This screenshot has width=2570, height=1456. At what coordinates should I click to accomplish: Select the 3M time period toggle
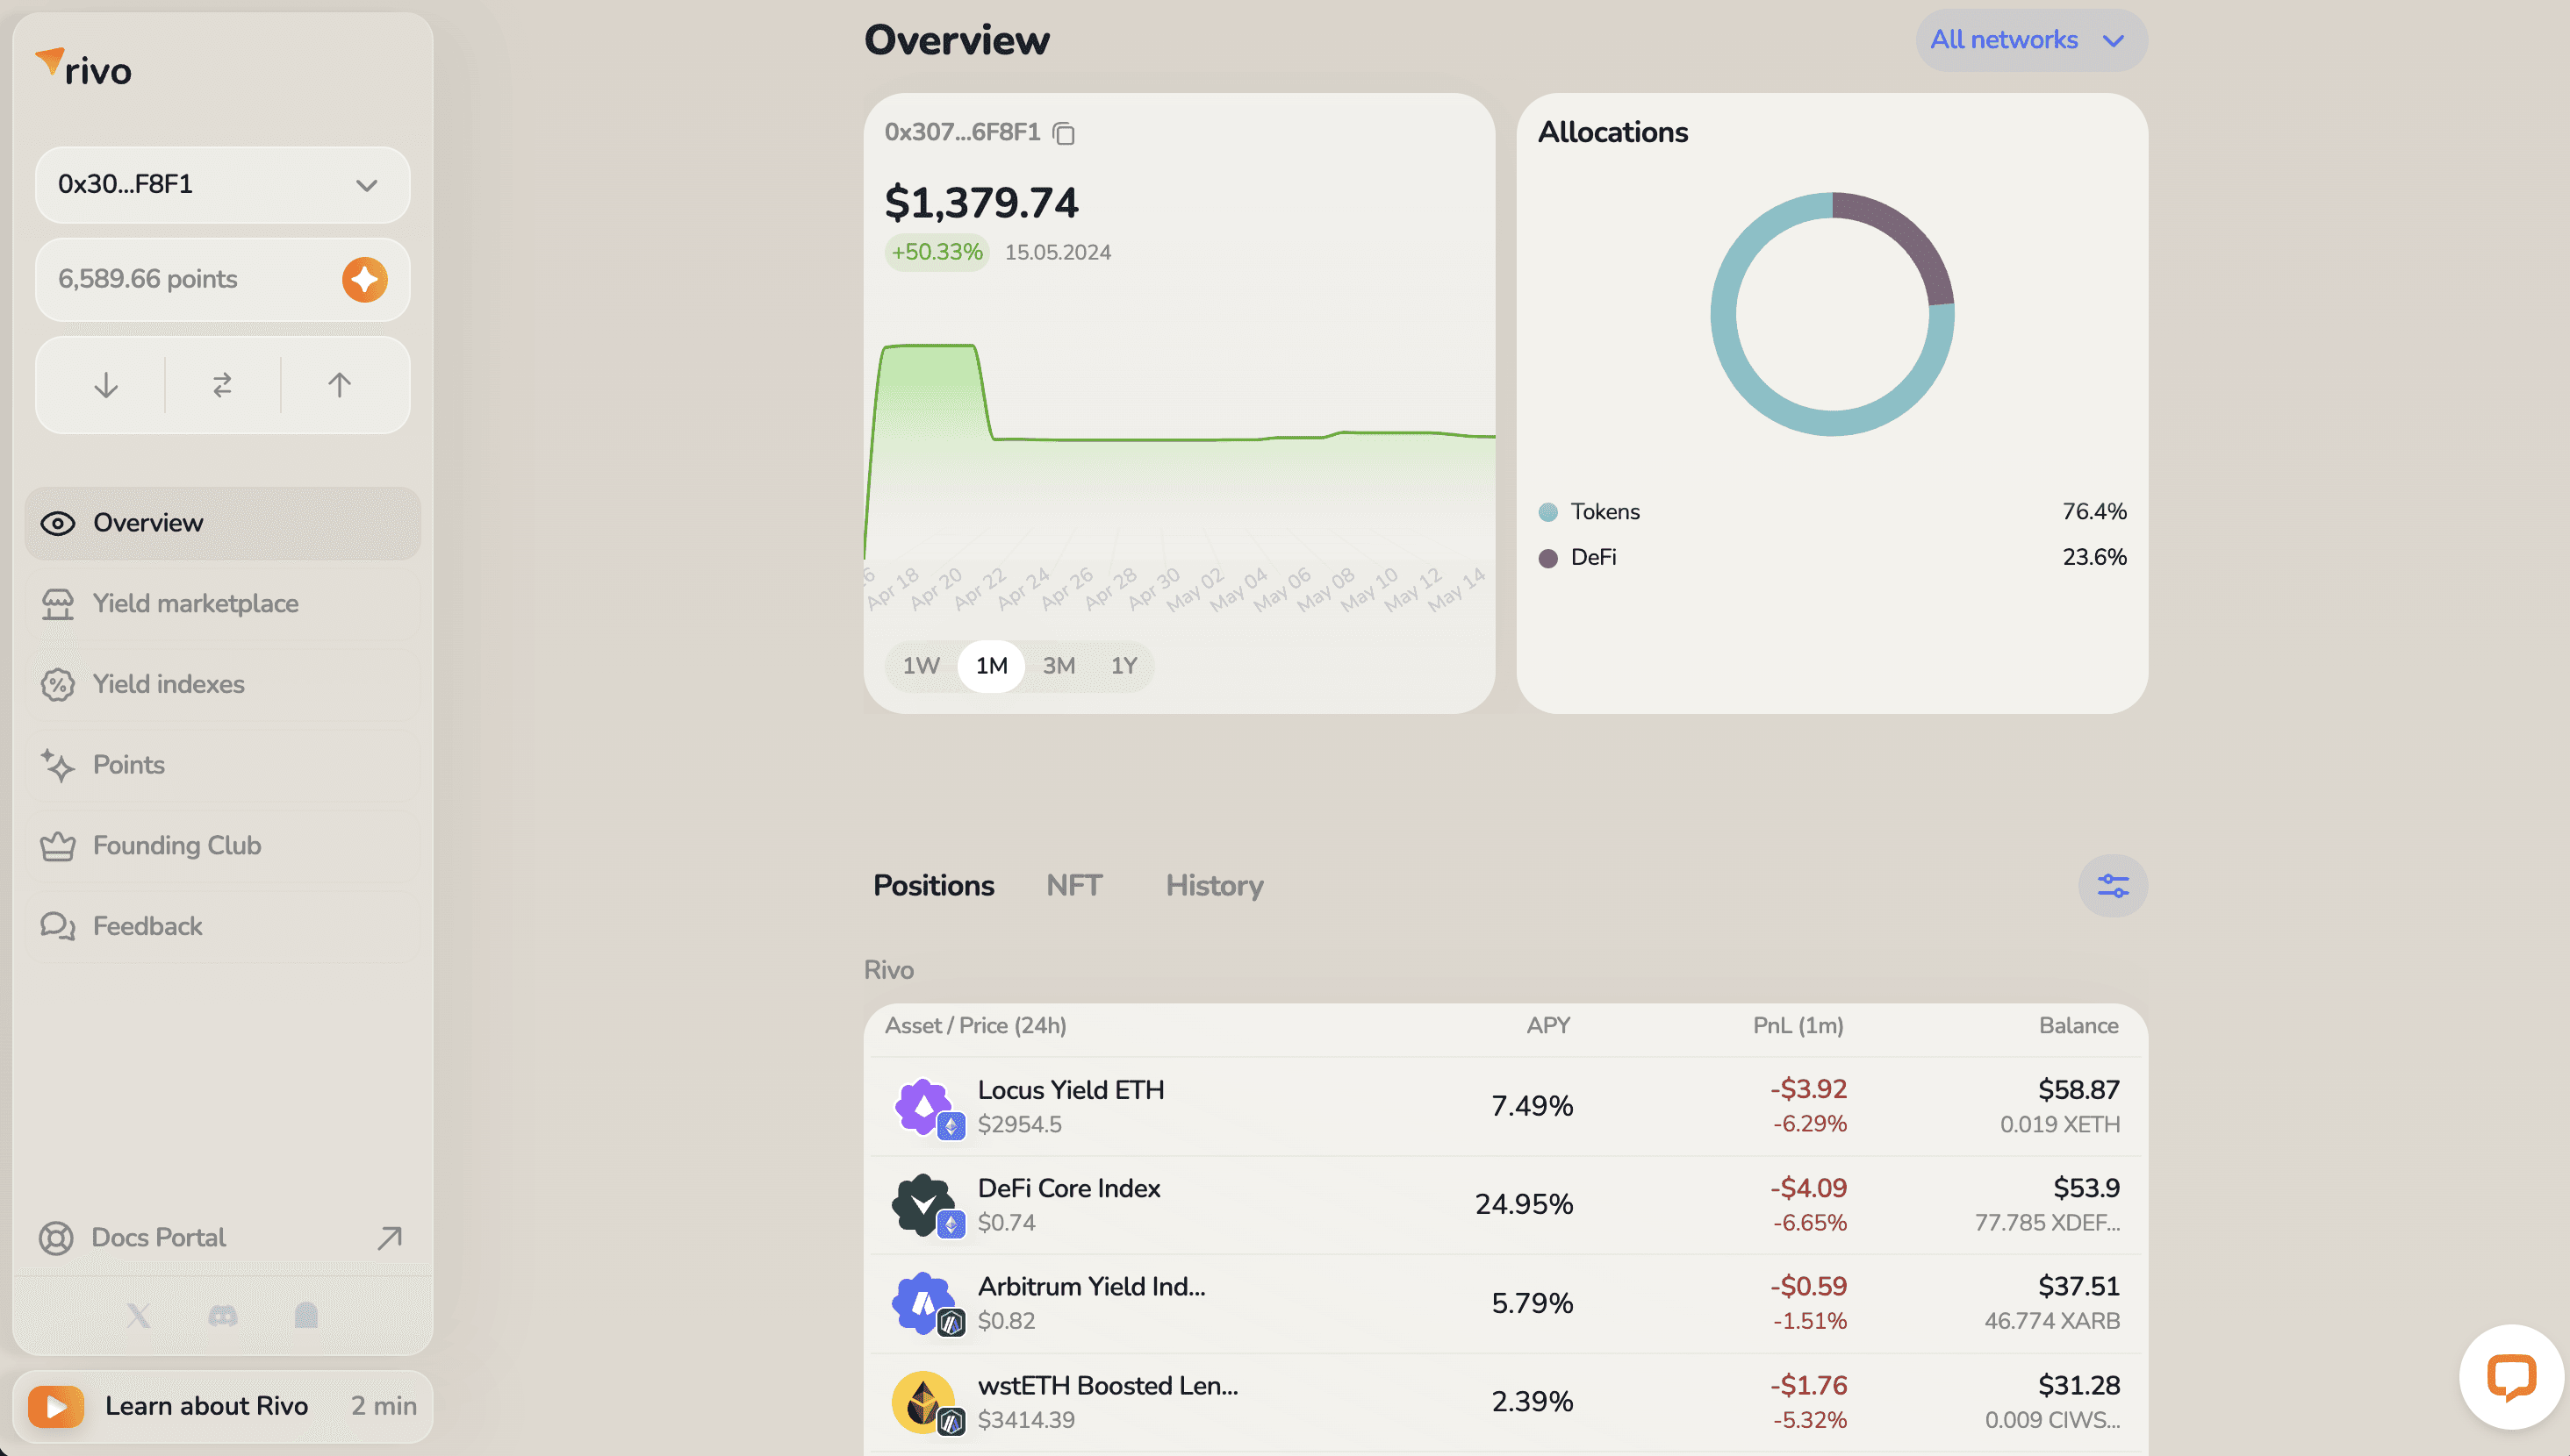click(1059, 666)
